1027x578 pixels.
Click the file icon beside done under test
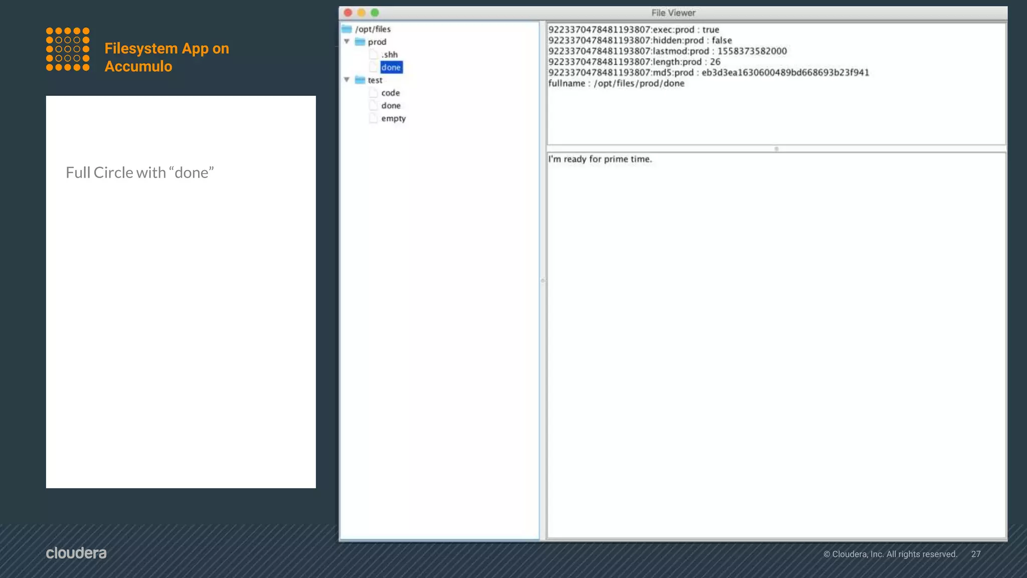pyautogui.click(x=373, y=105)
